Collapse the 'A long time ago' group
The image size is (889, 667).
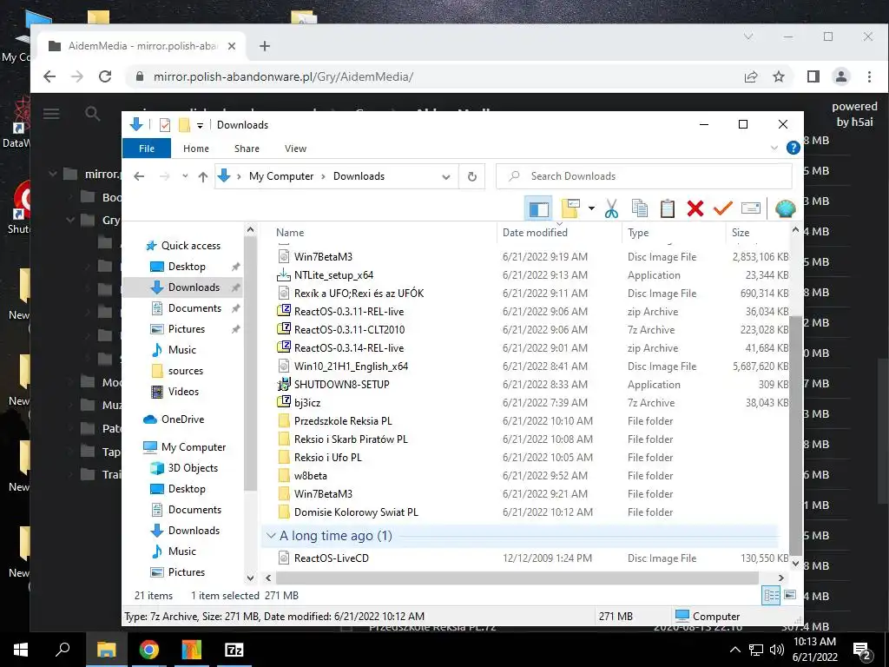[x=271, y=536]
